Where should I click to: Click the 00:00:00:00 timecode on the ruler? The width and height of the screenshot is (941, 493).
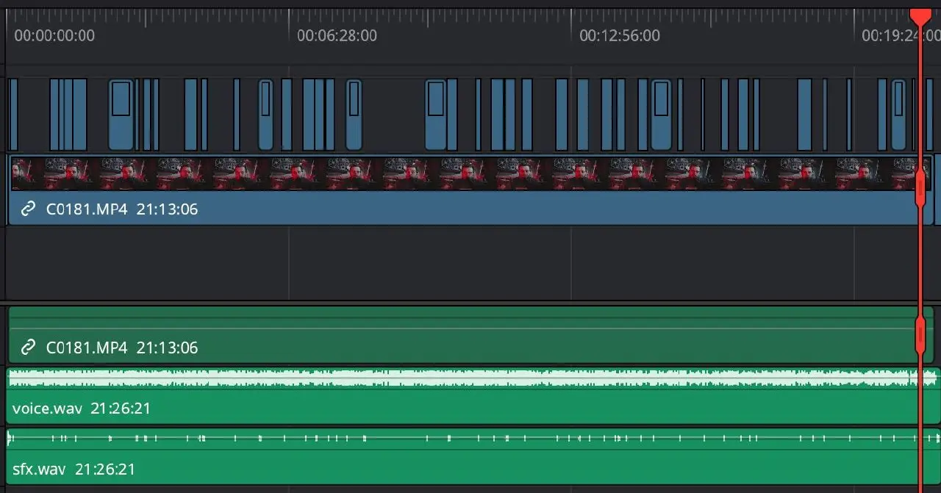(54, 35)
